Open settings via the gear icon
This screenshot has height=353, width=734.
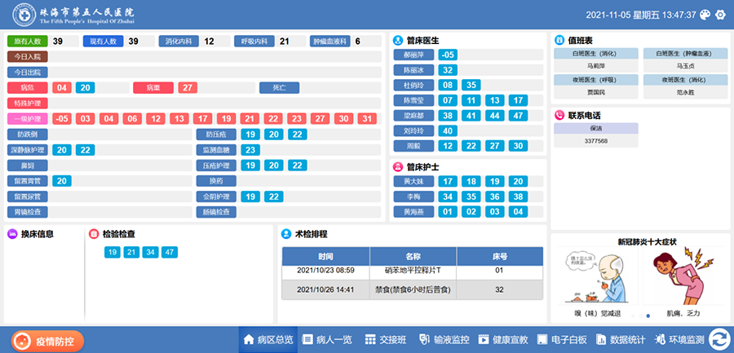721,15
